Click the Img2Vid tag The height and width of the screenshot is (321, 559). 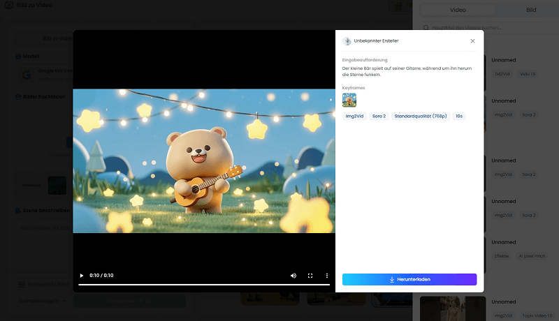tap(354, 116)
